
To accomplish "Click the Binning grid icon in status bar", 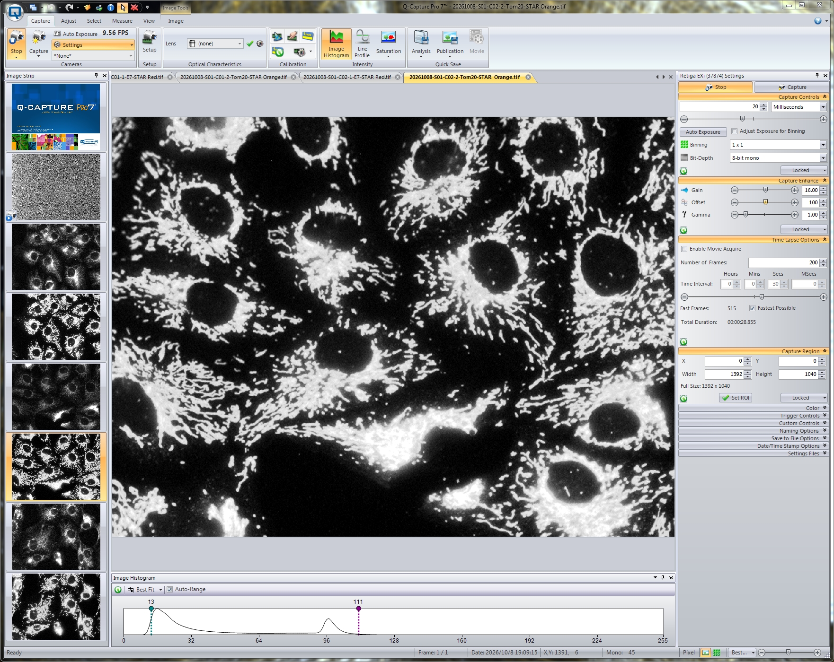I will (717, 653).
